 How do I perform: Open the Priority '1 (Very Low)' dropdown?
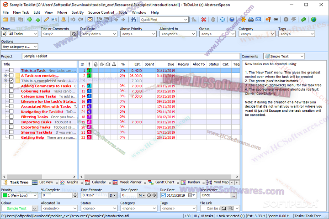(35, 195)
